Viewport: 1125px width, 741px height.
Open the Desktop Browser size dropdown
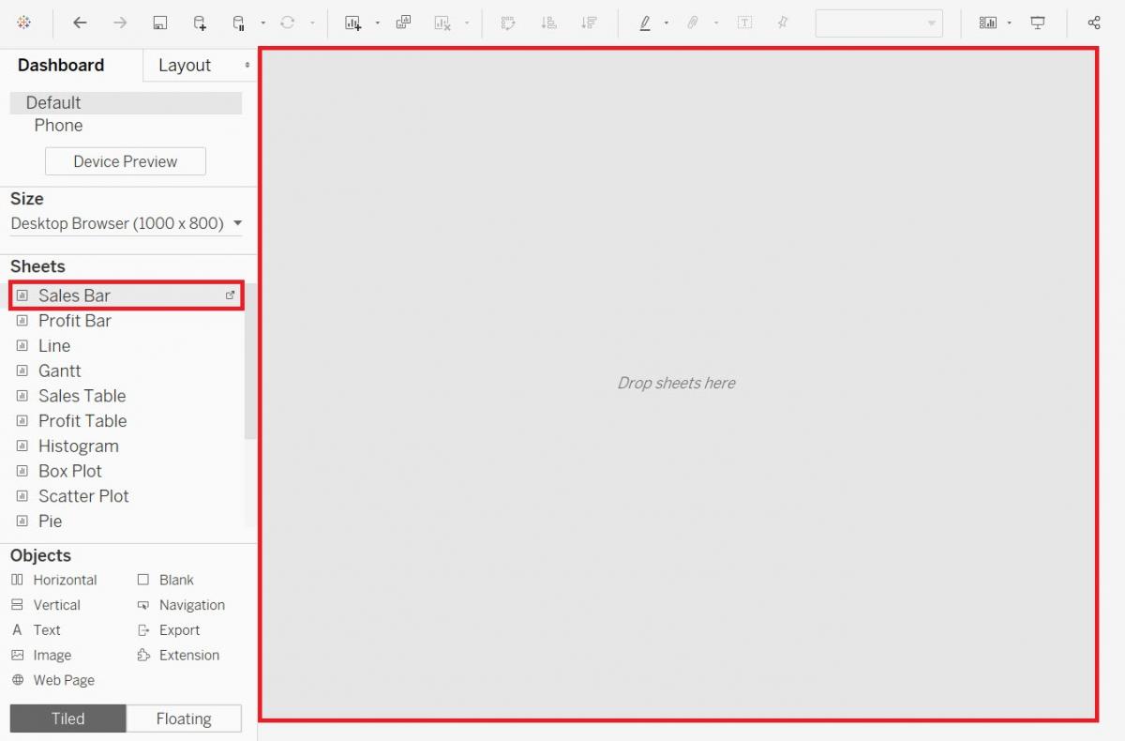coord(126,223)
